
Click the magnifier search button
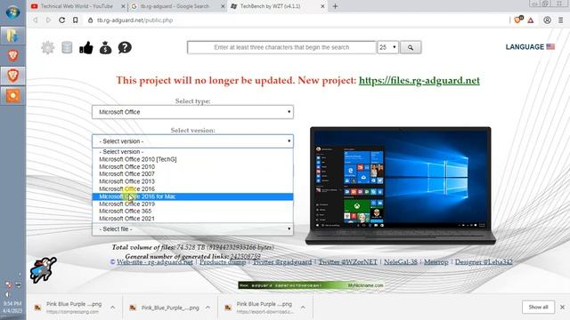pyautogui.click(x=411, y=47)
